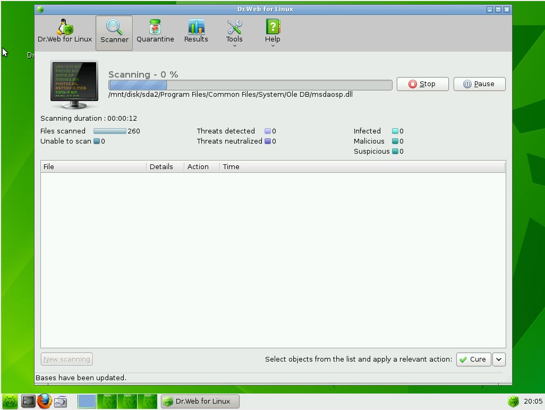545x410 pixels.
Task: Expand the Tools dropdown arrow
Action: pyautogui.click(x=234, y=45)
